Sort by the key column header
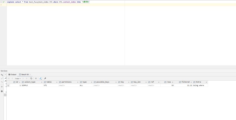Image resolution: width=236 pixels, height=120 pixels. (124, 82)
